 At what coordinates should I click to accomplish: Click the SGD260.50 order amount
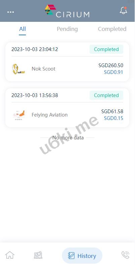click(x=111, y=65)
